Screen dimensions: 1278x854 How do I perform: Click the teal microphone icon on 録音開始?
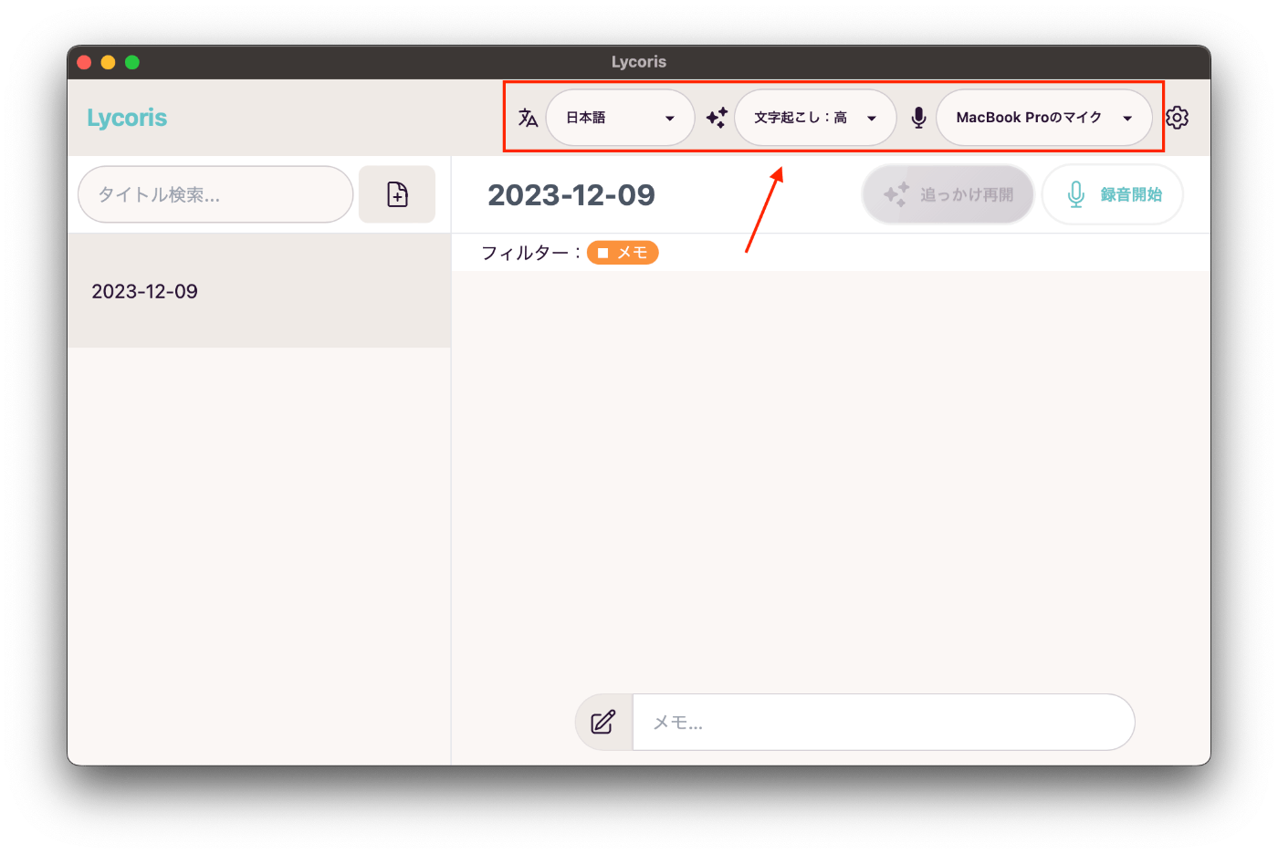(x=1076, y=194)
